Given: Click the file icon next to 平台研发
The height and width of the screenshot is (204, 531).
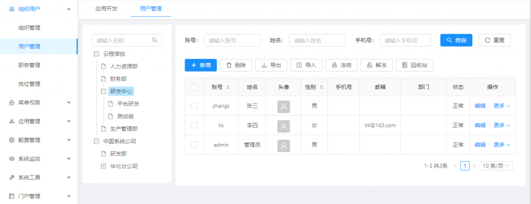Looking at the screenshot, I should coord(110,104).
